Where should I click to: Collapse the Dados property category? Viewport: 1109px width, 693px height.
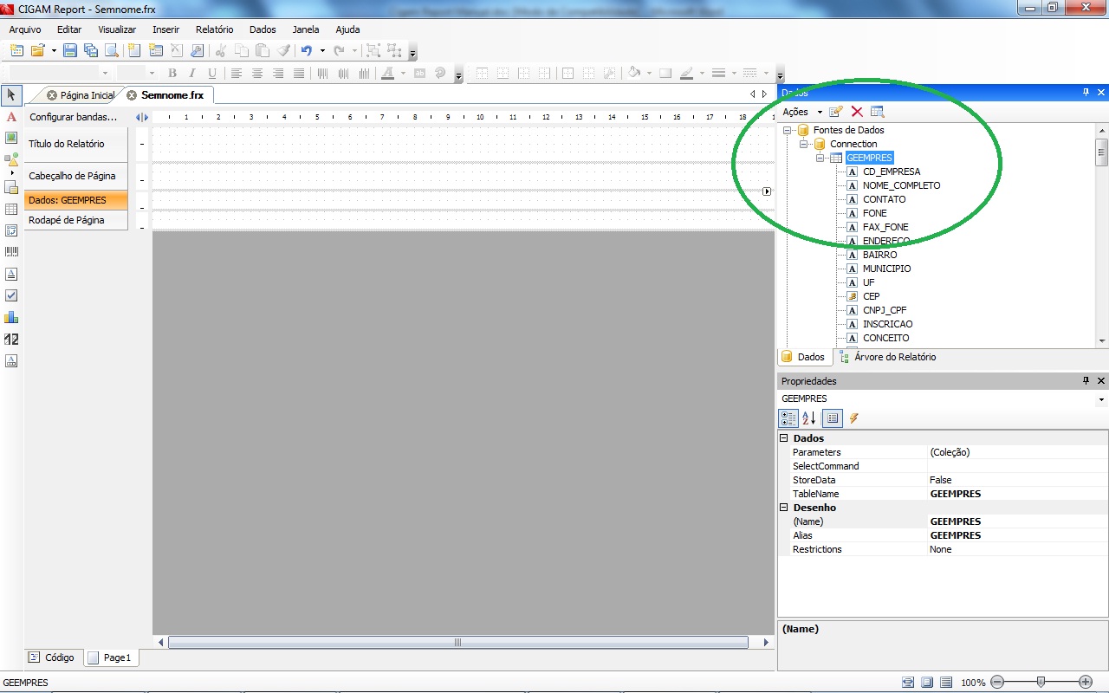784,438
